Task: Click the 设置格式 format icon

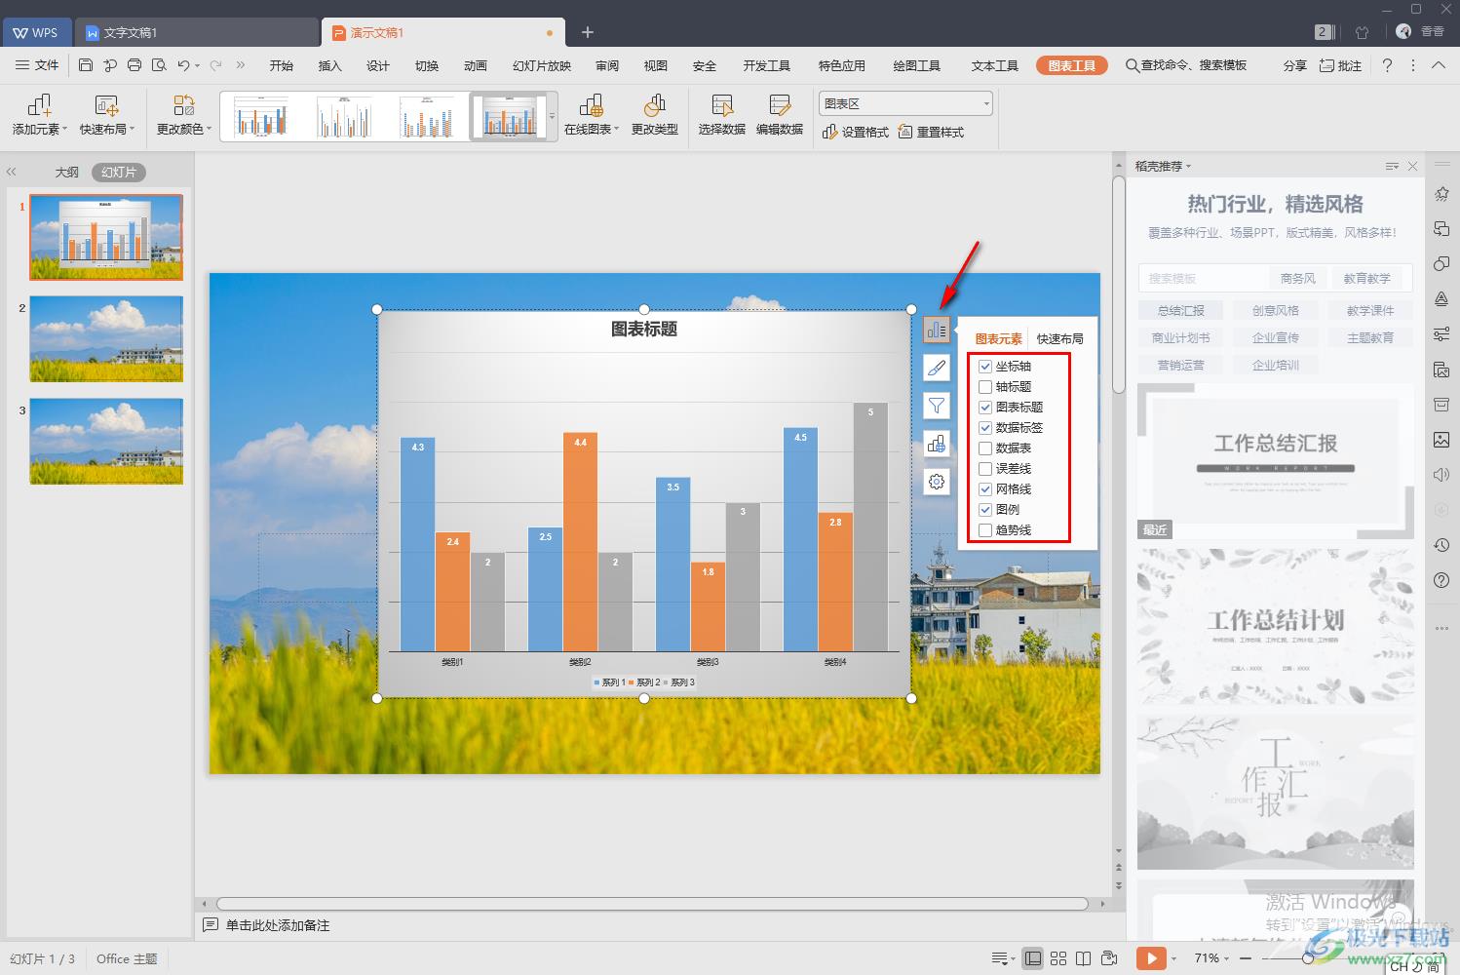Action: pos(830,132)
